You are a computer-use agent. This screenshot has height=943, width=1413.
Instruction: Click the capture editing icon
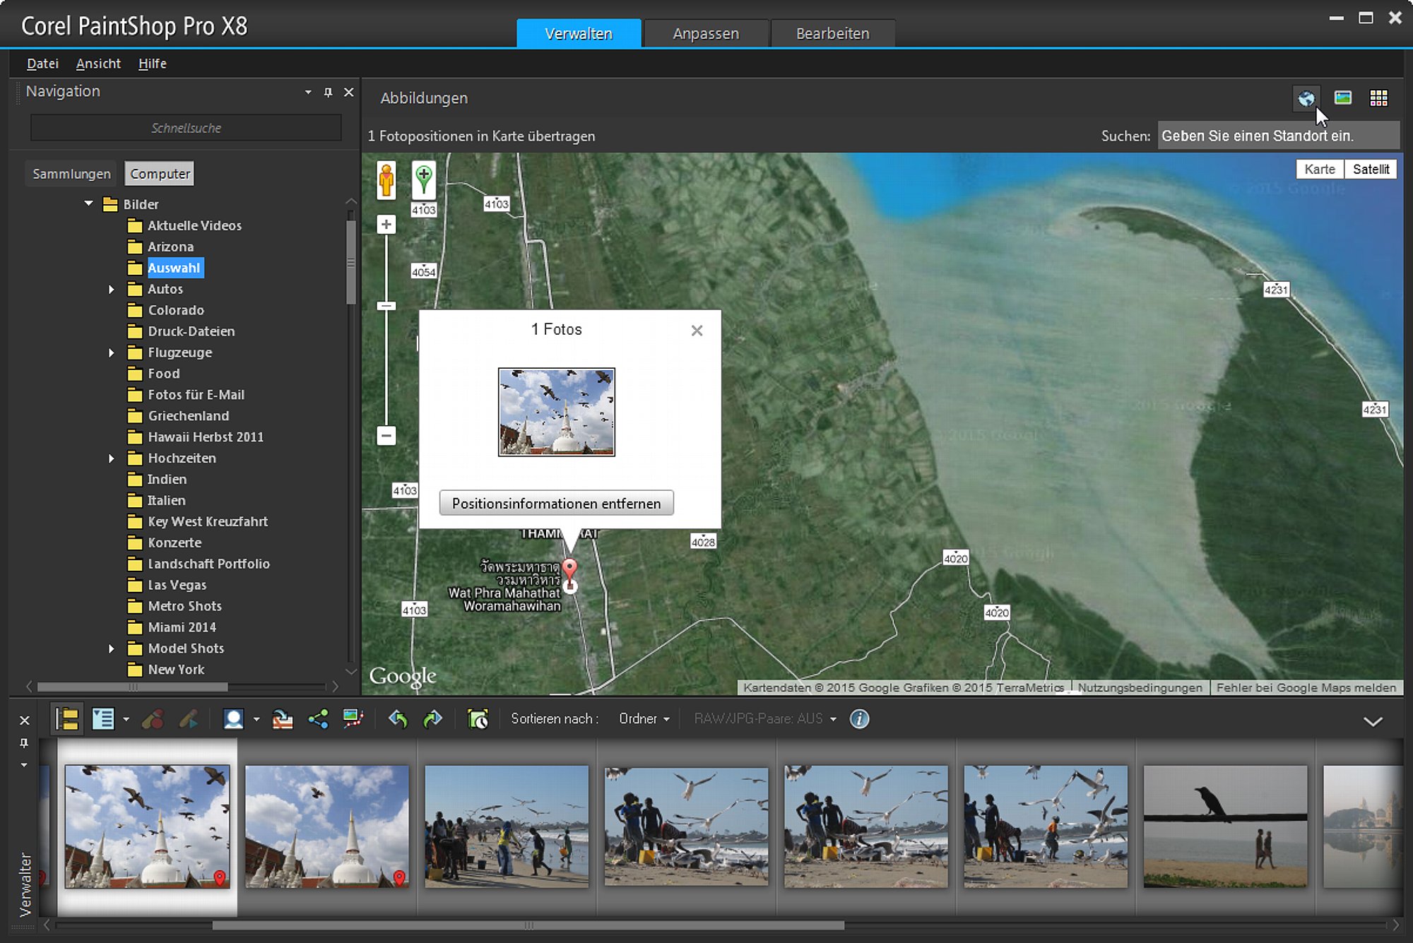point(153,719)
